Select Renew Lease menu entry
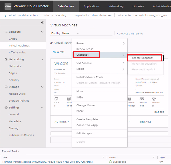The width and height of the screenshot is (171, 165). (x=85, y=49)
